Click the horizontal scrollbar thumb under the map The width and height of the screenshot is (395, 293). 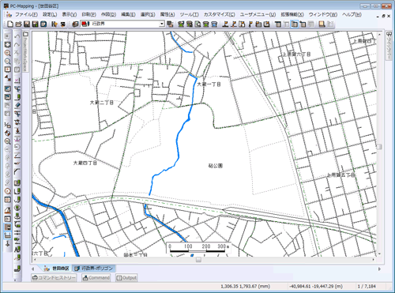tap(199, 260)
